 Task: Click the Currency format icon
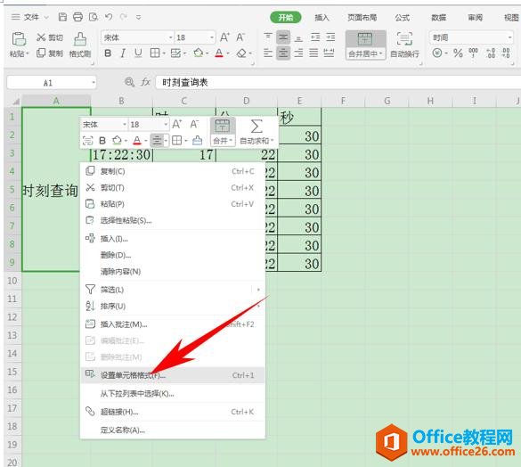point(437,53)
